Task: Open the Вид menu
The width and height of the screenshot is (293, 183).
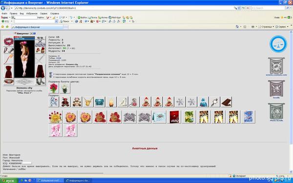Action: coord(21,14)
